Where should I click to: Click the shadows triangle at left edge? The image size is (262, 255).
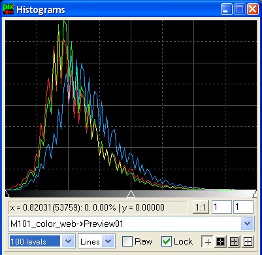(7, 194)
